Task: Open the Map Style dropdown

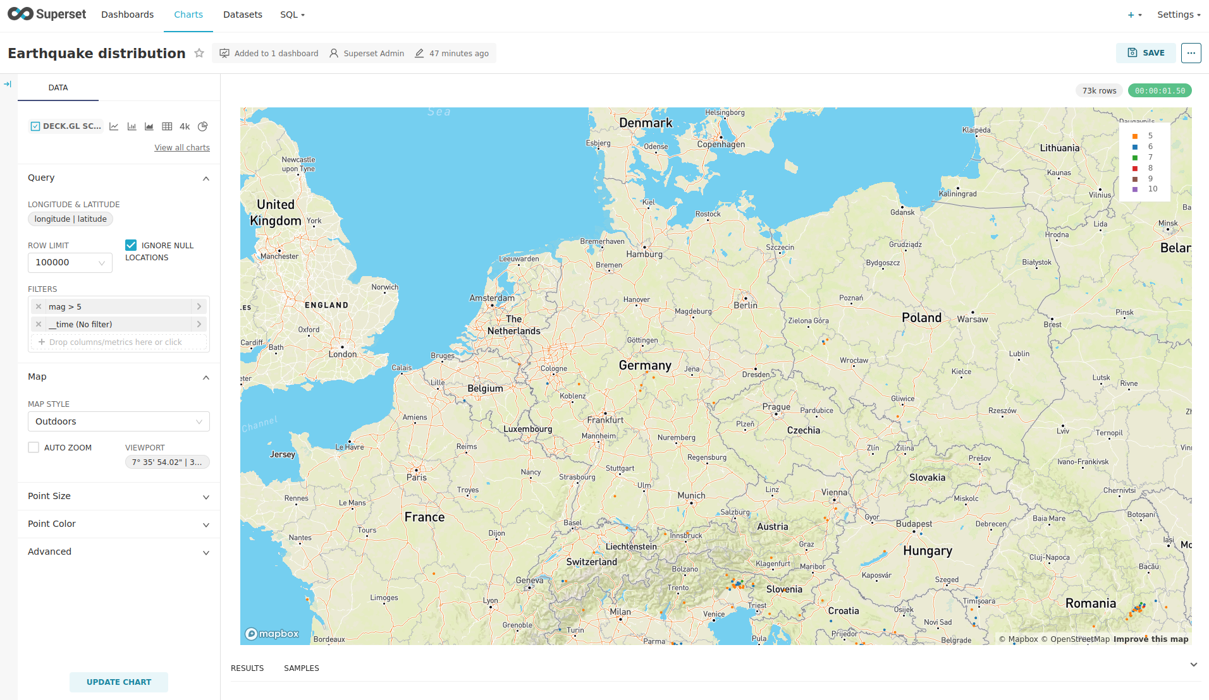Action: pyautogui.click(x=118, y=421)
